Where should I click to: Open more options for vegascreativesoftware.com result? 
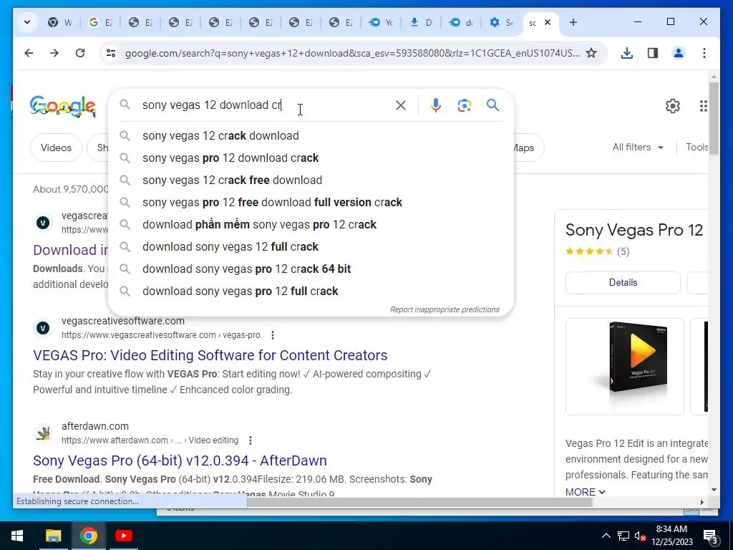[273, 335]
